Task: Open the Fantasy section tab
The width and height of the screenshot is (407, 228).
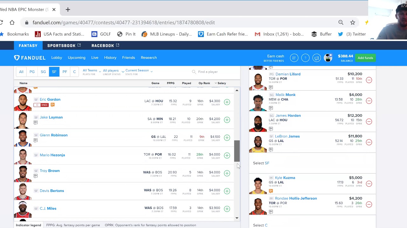Action: coord(28,46)
